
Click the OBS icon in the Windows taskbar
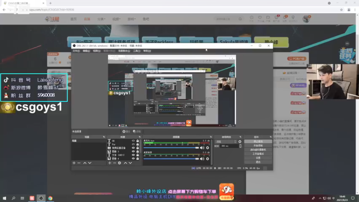click(x=41, y=198)
